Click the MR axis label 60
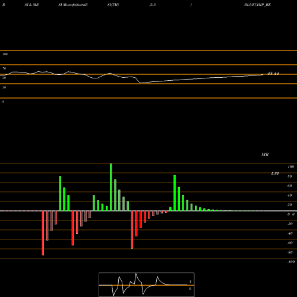 point(290,186)
